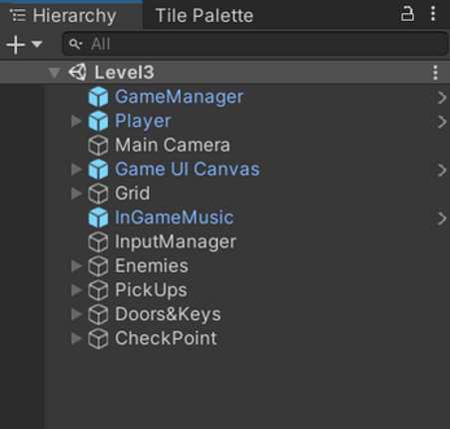Image resolution: width=450 pixels, height=429 pixels.
Task: Select the CheckPoint object
Action: 166,338
